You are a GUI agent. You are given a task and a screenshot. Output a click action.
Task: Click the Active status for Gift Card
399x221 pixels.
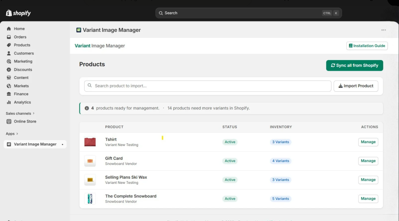point(230,161)
